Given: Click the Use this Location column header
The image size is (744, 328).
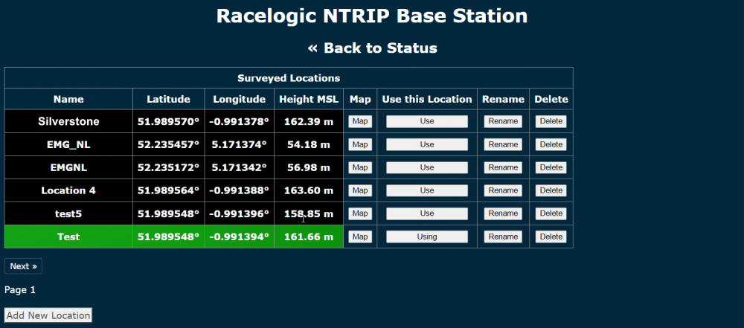Looking at the screenshot, I should click(427, 99).
